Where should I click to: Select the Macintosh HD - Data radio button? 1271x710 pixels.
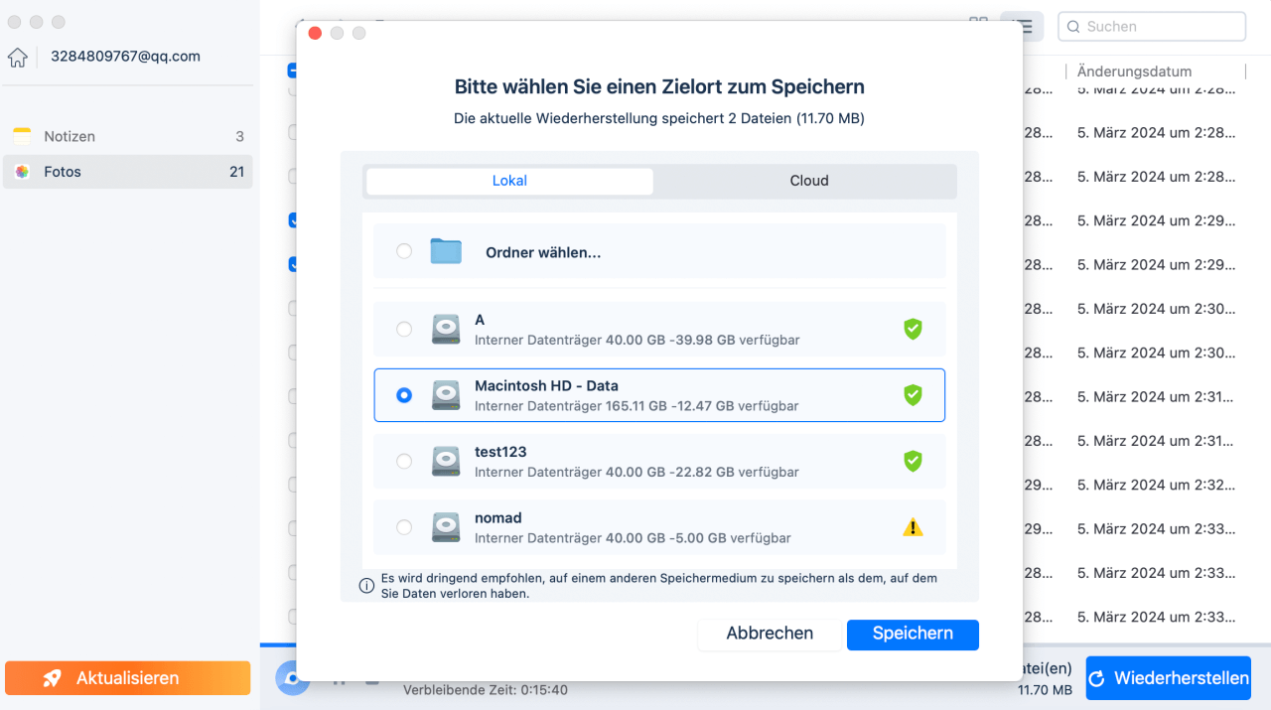pyautogui.click(x=404, y=395)
